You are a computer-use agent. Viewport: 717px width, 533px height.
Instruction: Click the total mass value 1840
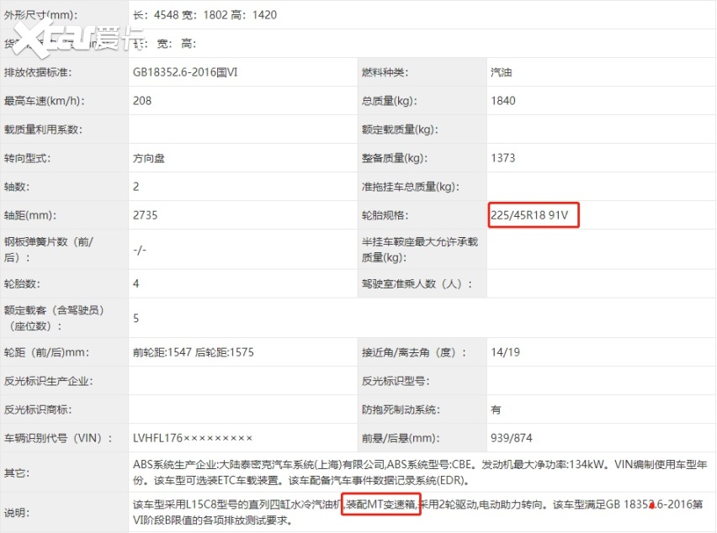click(502, 101)
